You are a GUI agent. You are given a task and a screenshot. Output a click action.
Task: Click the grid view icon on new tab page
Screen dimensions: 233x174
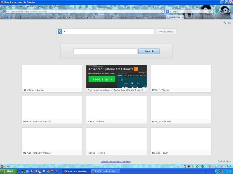pos(229,23)
